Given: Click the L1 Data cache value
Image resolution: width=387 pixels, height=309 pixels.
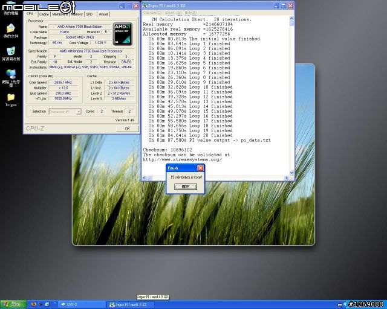Looking at the screenshot, I should pyautogui.click(x=119, y=82).
